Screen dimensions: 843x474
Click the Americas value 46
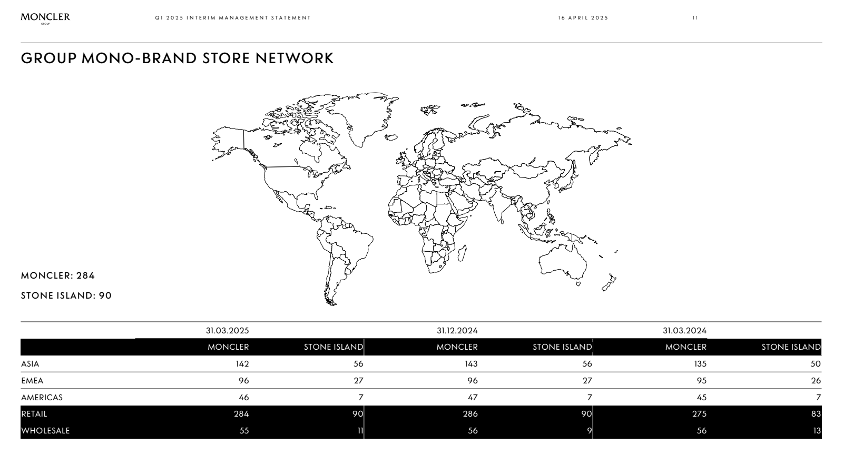pyautogui.click(x=244, y=398)
